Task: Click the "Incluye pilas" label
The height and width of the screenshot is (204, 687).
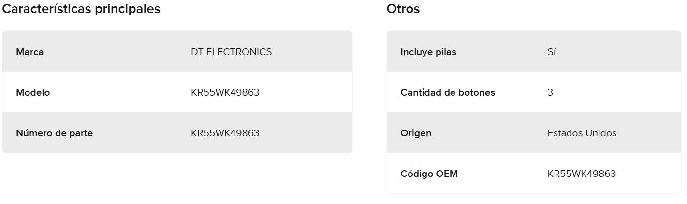Action: (x=428, y=52)
